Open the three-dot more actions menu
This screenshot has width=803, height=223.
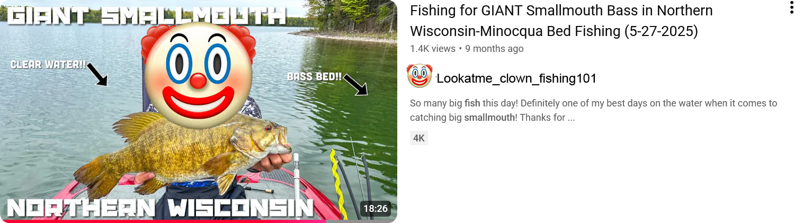click(x=791, y=7)
